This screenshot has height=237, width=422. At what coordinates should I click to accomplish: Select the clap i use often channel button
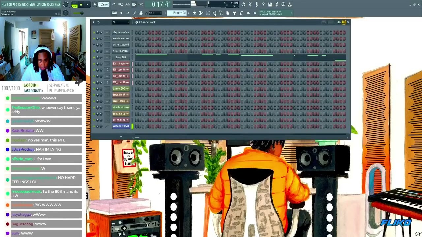pyautogui.click(x=121, y=32)
